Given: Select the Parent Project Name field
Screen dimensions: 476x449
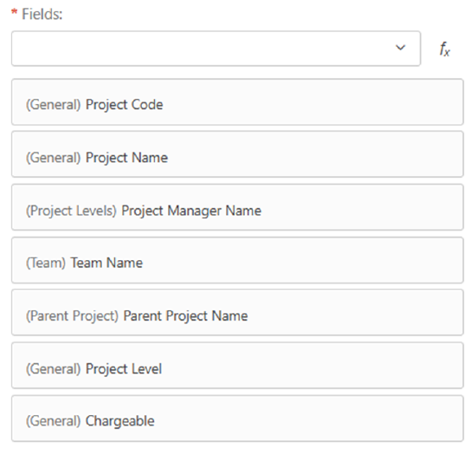Looking at the screenshot, I should coord(237,312).
